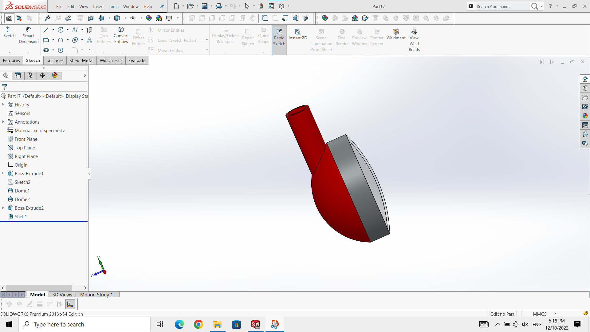Open the File menu
Viewport: 590px width, 332px height.
tap(59, 6)
